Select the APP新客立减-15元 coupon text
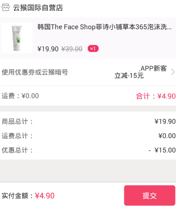The image size is (176, 207). pyautogui.click(x=140, y=72)
